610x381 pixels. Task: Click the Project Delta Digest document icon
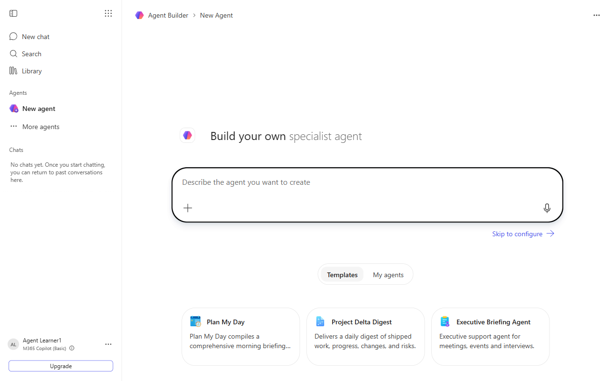click(320, 321)
